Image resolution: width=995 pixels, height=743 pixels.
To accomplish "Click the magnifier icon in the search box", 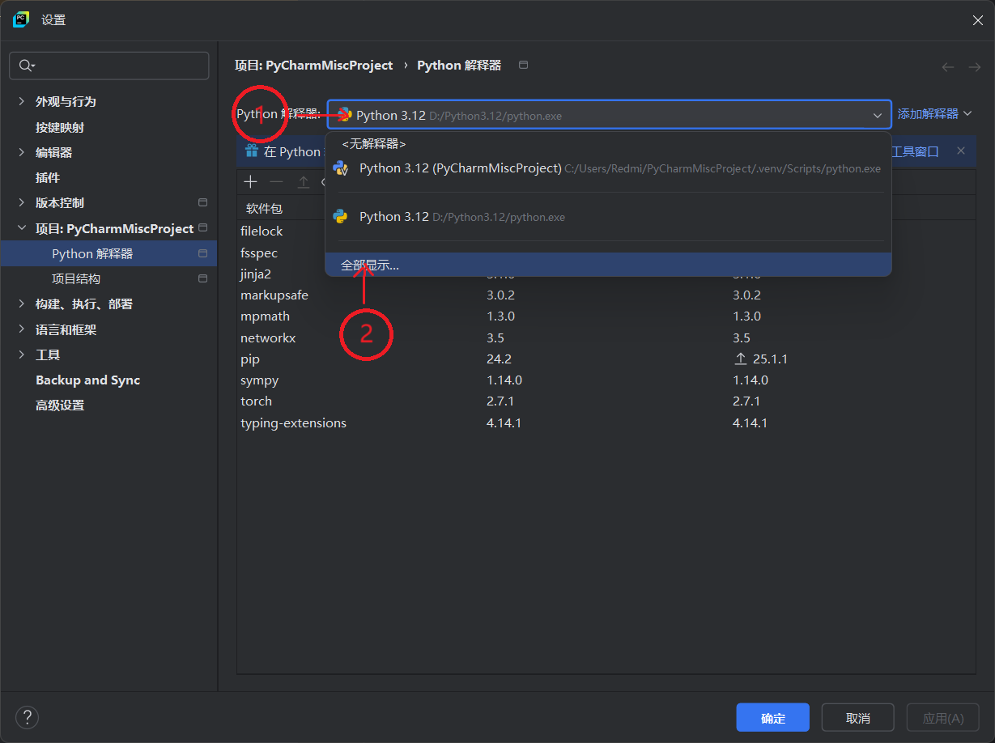I will [x=26, y=66].
